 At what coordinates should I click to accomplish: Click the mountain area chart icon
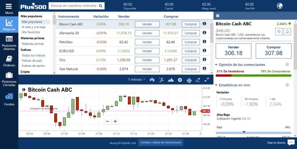171,80
